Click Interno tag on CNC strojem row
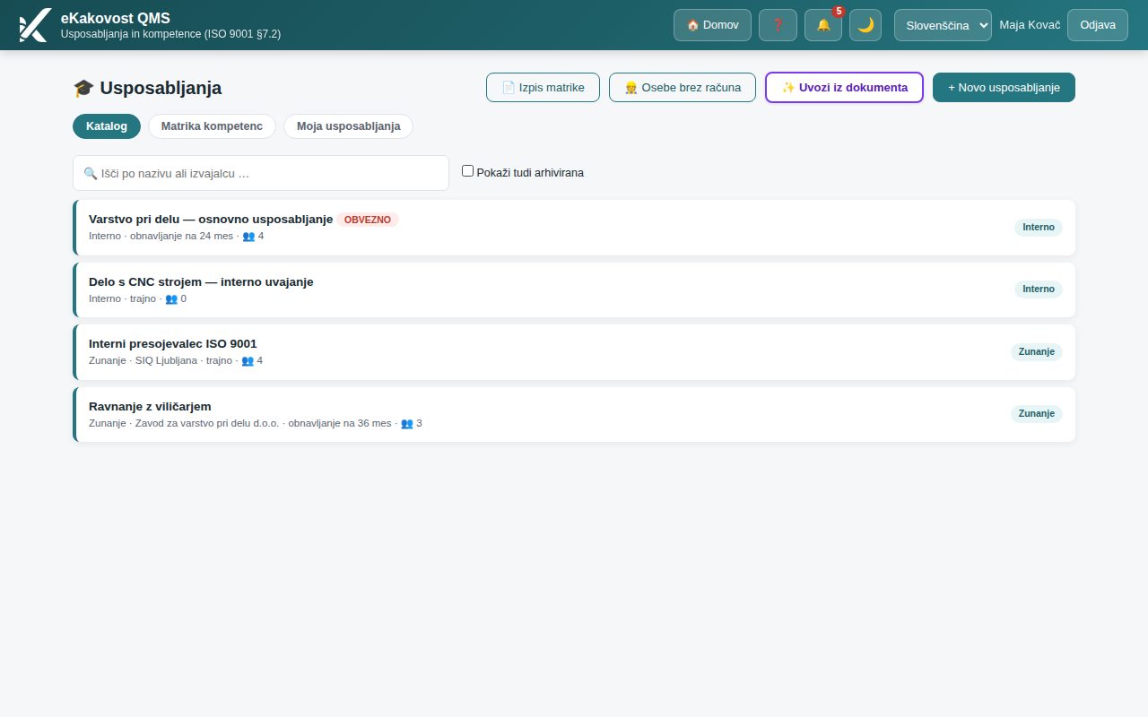 pyautogui.click(x=1039, y=289)
